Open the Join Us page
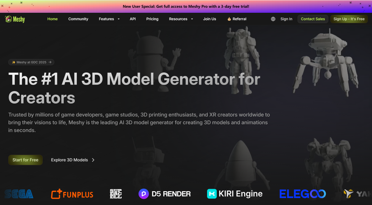 click(x=209, y=19)
